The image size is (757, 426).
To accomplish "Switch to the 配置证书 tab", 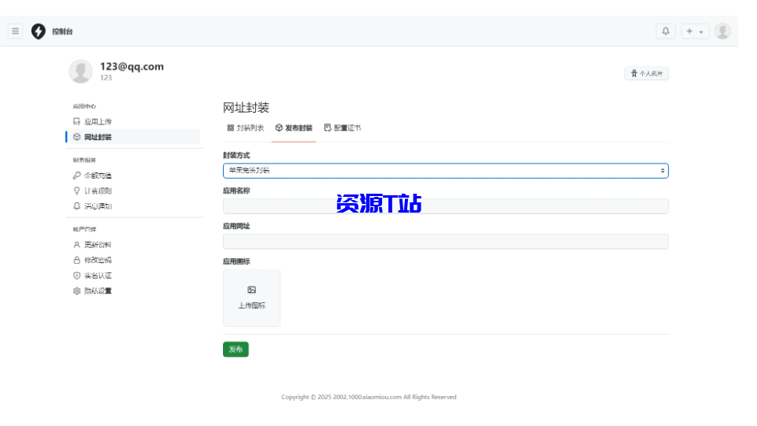I will click(343, 128).
